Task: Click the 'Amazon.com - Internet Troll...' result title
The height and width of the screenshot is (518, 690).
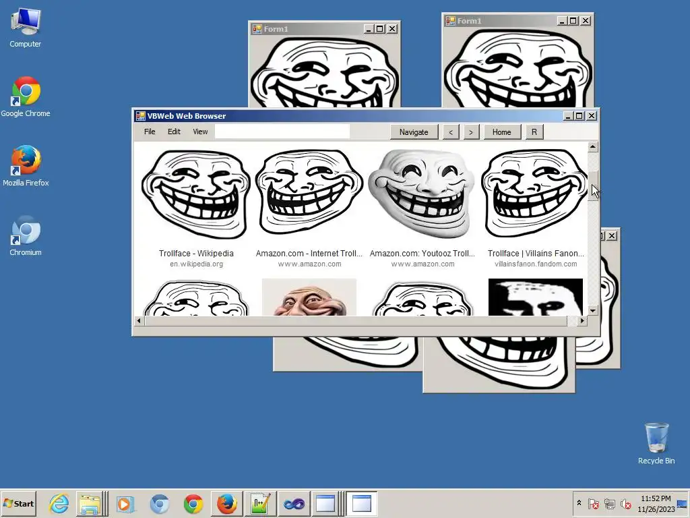Action: [x=309, y=254]
